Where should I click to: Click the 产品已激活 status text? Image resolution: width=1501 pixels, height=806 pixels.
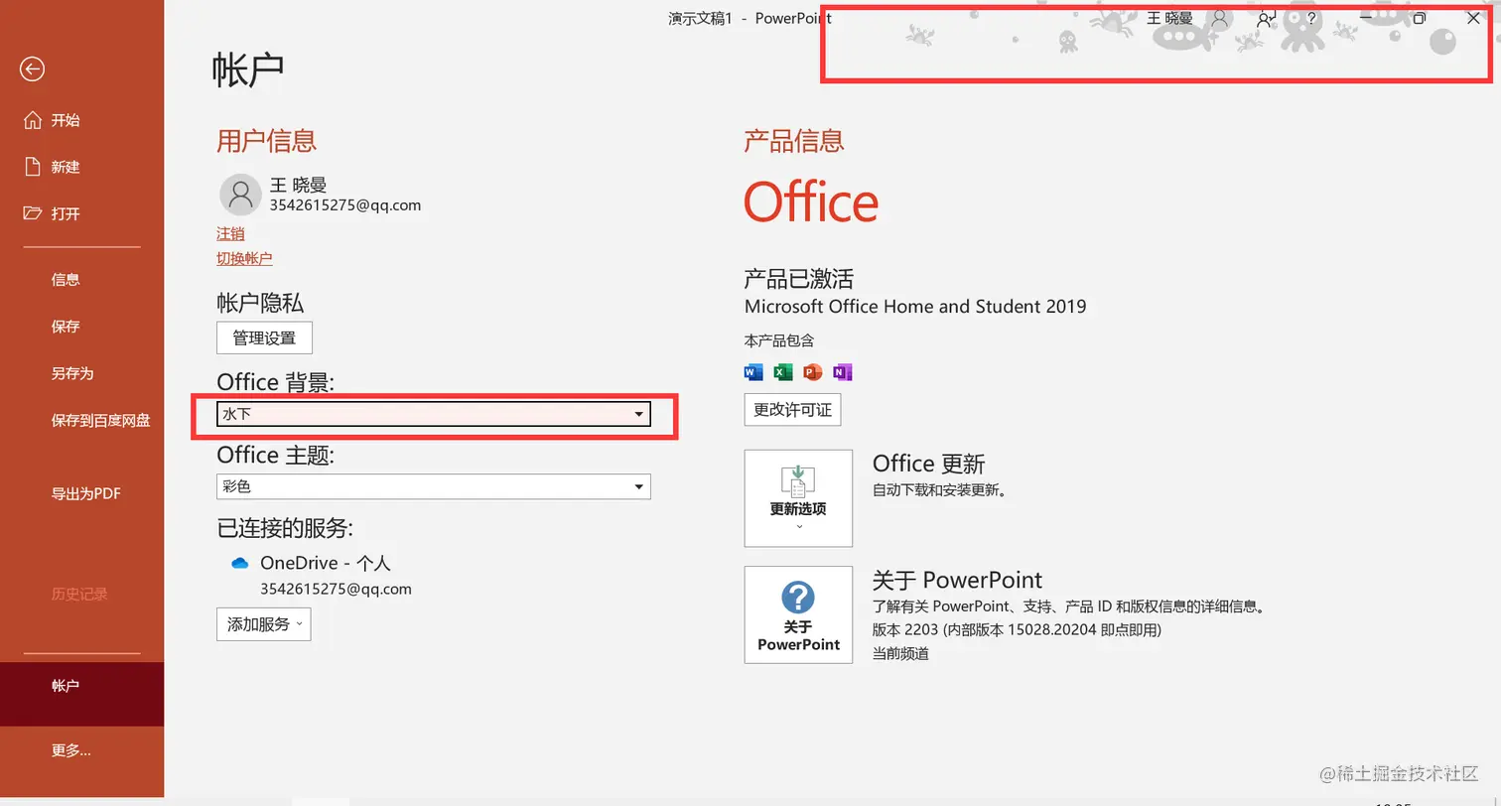click(x=799, y=278)
